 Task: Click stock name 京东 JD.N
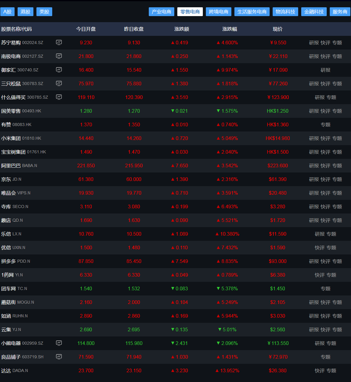point(11,179)
